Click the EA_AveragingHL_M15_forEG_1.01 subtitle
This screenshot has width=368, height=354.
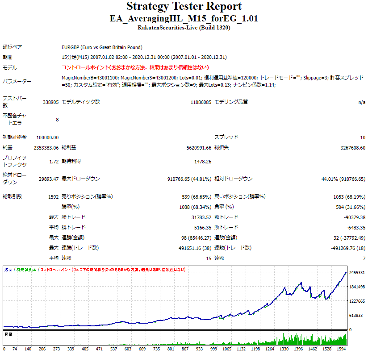click(184, 18)
